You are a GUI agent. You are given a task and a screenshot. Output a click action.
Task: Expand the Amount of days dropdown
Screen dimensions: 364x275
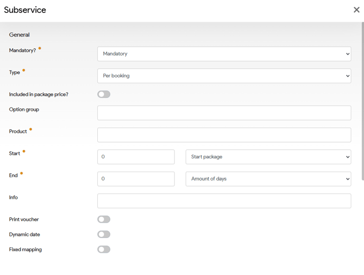point(268,179)
